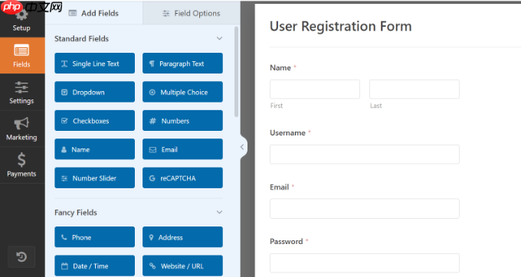Add a Single Line Text field

(95, 64)
